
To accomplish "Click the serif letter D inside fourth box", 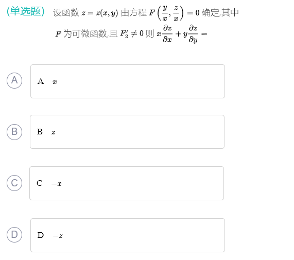I will [41, 235].
